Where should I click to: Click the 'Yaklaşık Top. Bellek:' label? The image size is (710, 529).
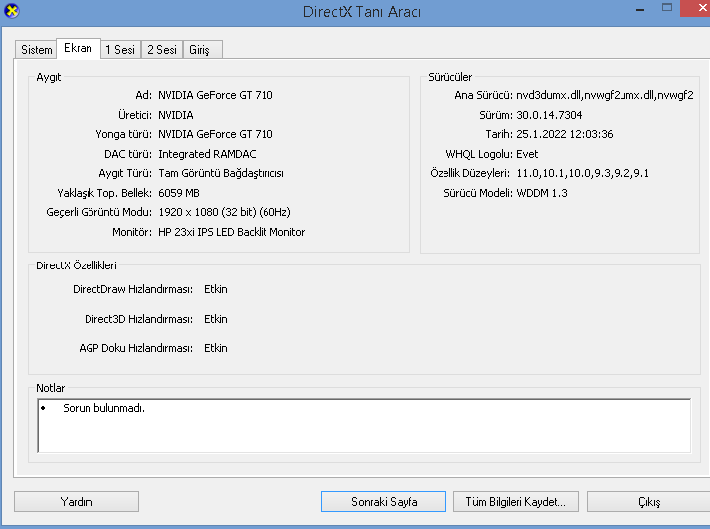tap(104, 193)
